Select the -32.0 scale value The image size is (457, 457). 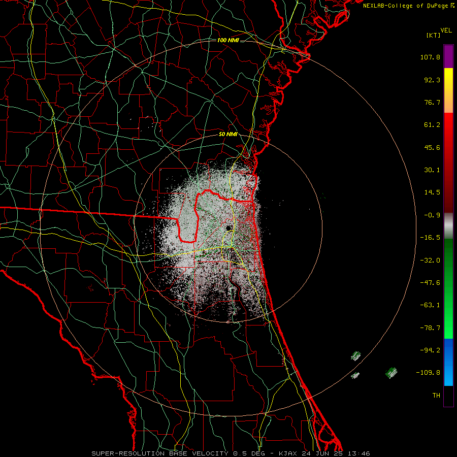tap(430, 260)
